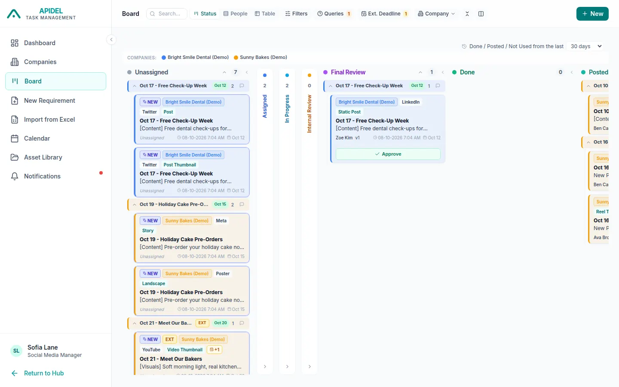
Task: Collapse the Oct 19 Holiday Cake Pre-Orders group
Action: pos(135,205)
